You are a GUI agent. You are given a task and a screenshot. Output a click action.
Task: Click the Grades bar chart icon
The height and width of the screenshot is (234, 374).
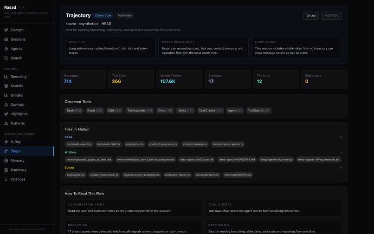click(6, 95)
